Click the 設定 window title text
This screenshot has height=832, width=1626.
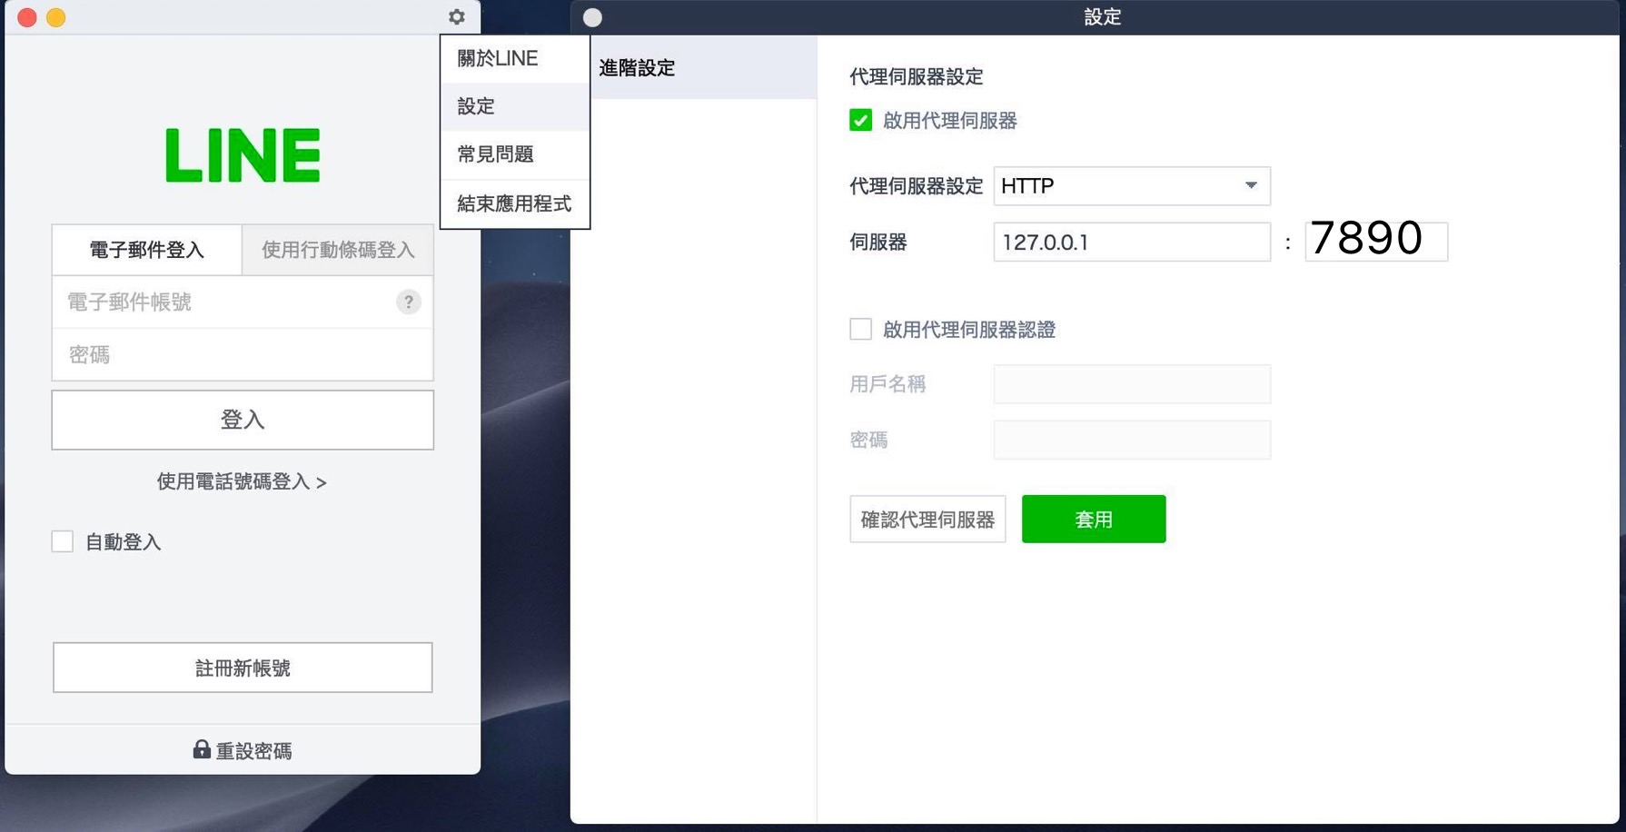tap(1103, 17)
